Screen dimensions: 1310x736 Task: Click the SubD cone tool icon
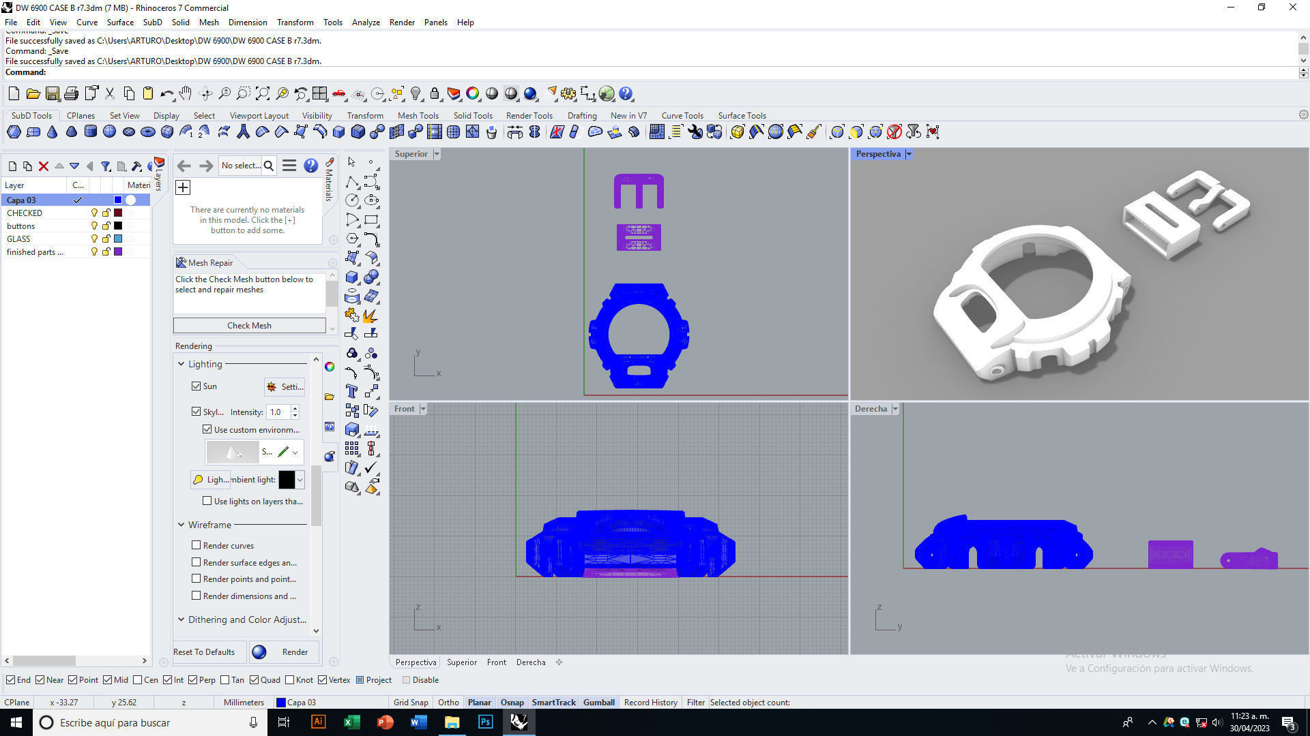pyautogui.click(x=52, y=132)
